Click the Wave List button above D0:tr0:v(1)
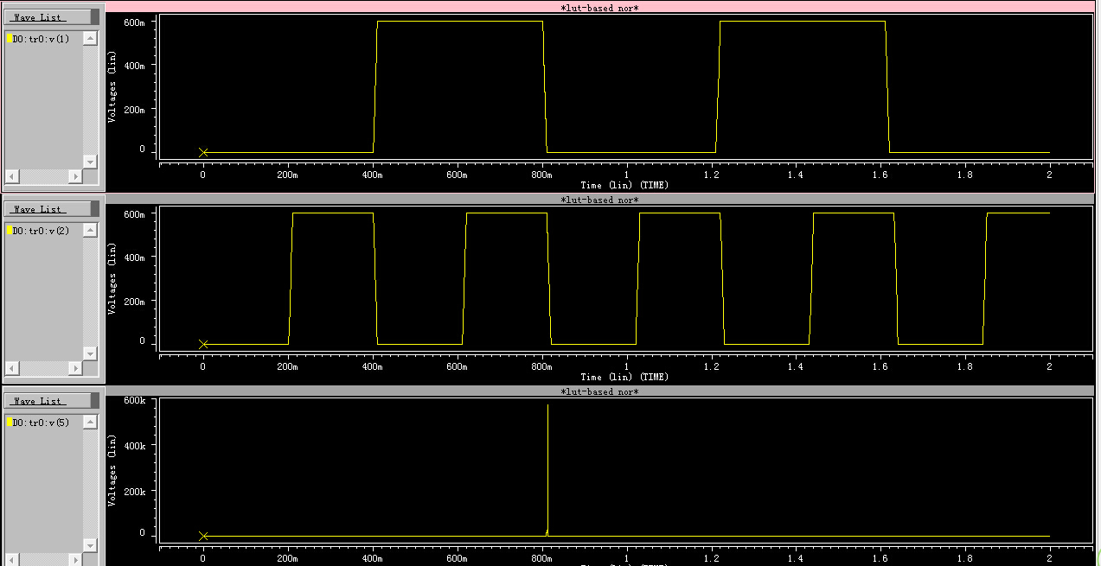The width and height of the screenshot is (1101, 566). point(48,17)
